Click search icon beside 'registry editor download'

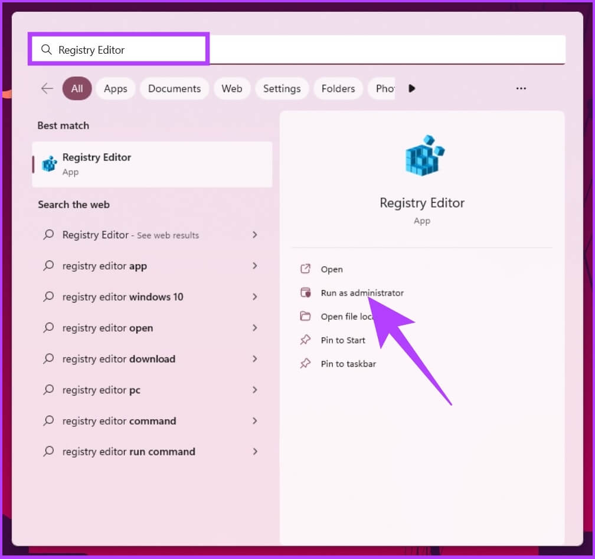click(48, 359)
